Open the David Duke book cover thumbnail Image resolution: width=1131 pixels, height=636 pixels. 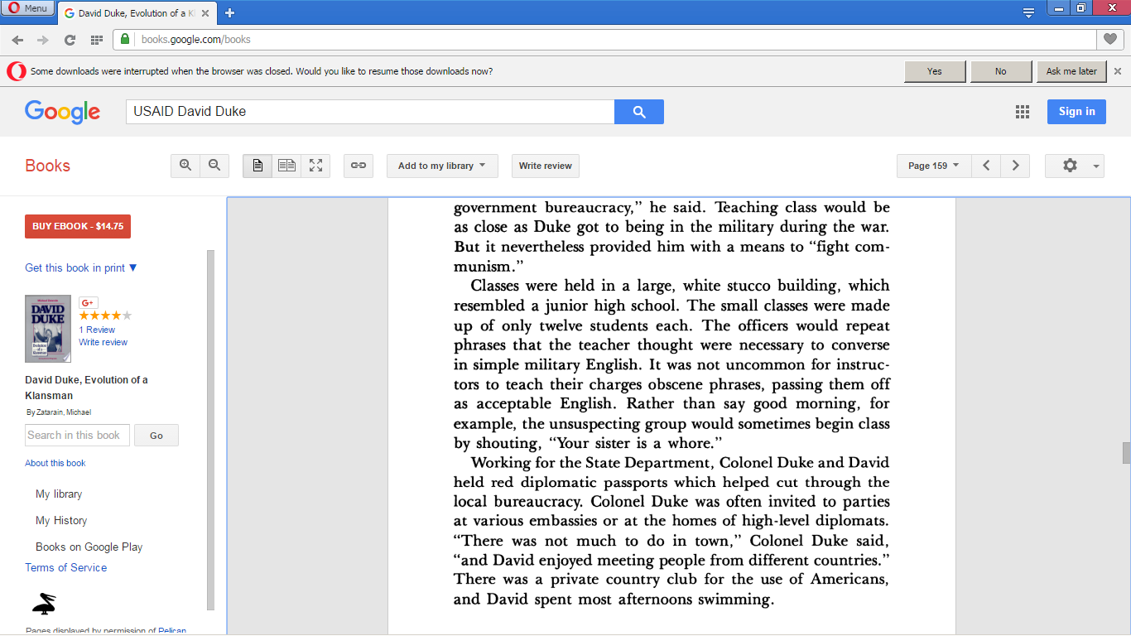tap(48, 329)
